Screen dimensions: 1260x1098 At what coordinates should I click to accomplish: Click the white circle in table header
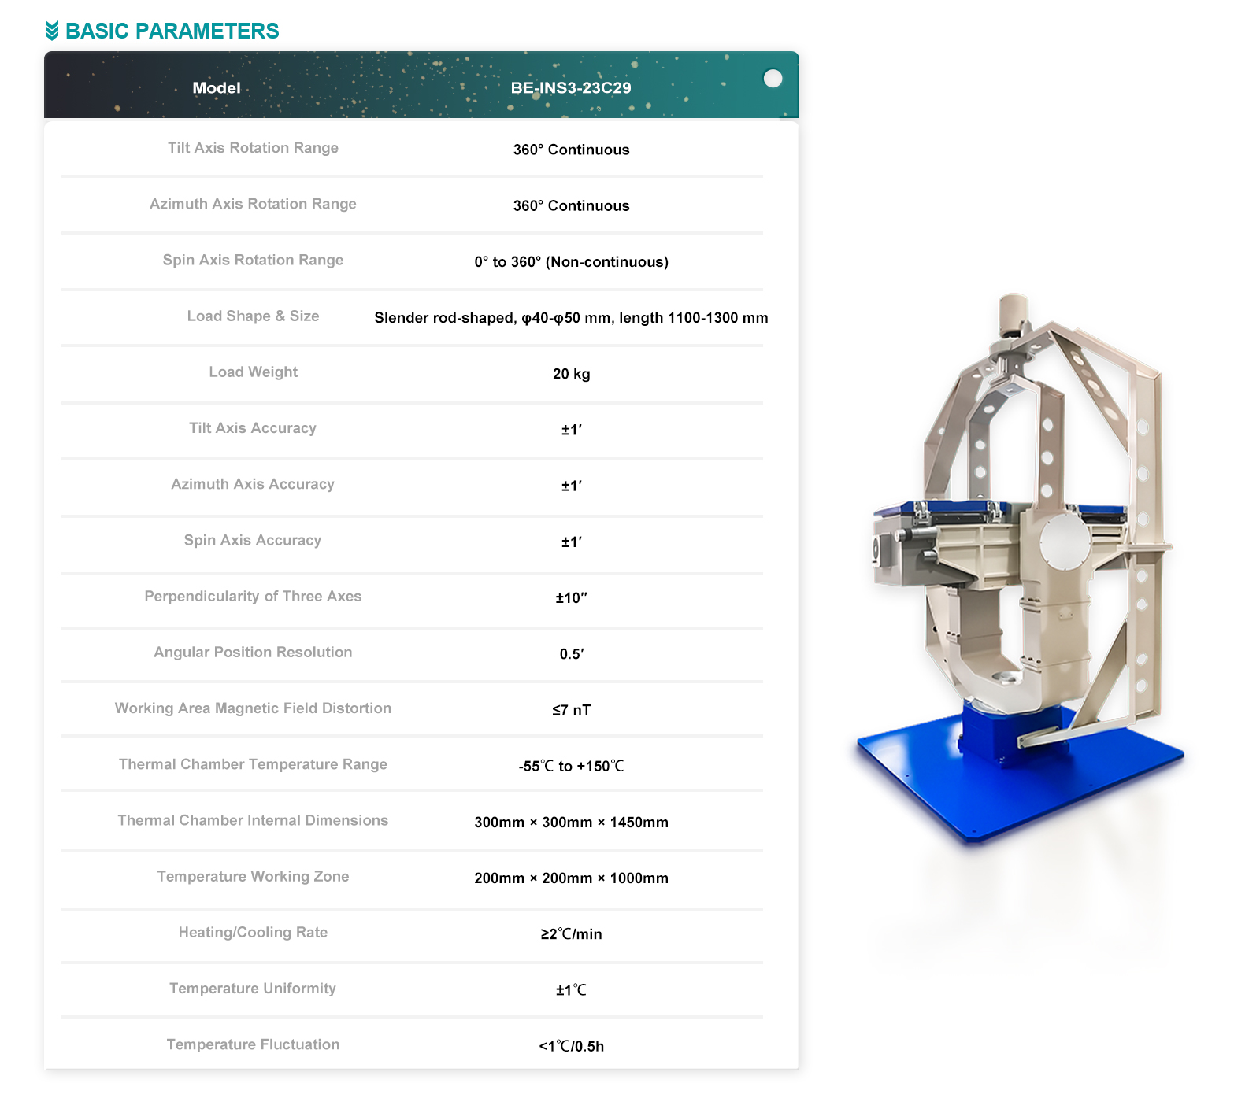point(773,79)
